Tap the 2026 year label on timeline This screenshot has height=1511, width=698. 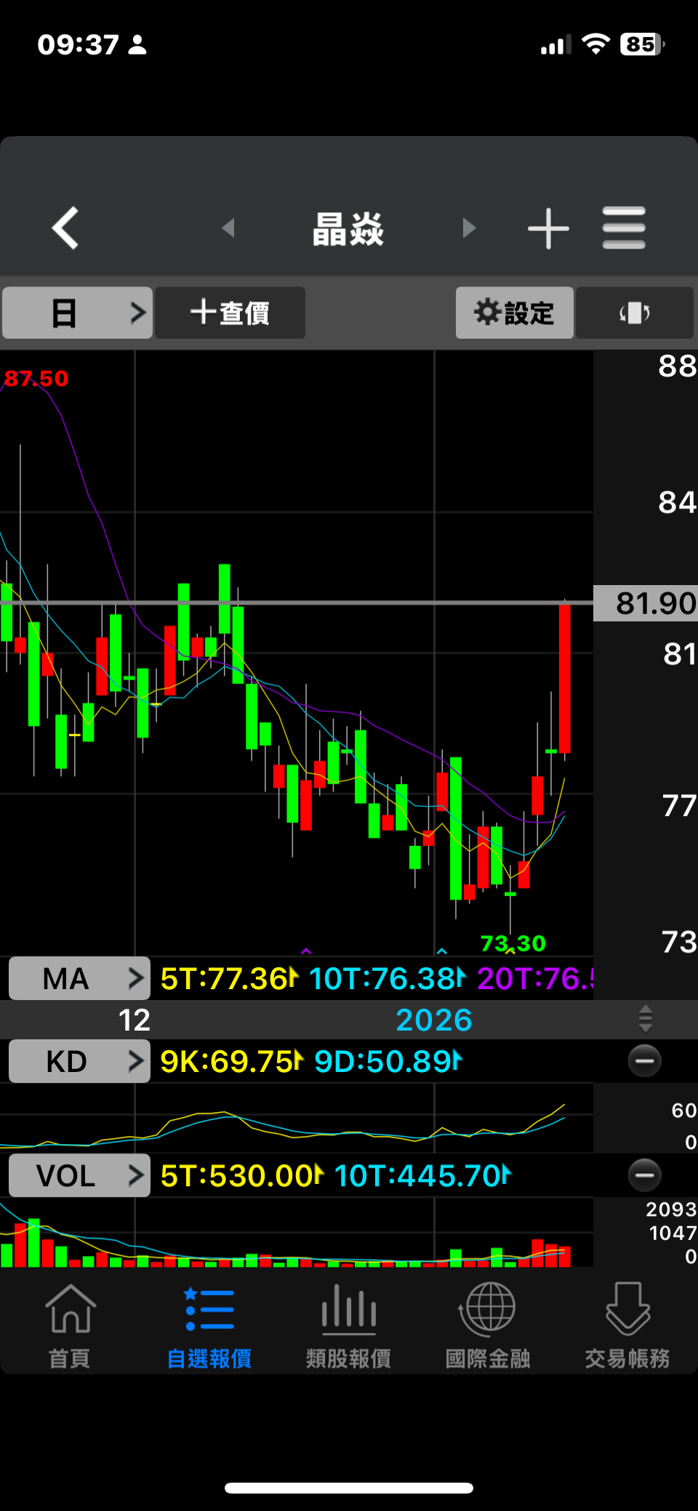(x=434, y=1020)
